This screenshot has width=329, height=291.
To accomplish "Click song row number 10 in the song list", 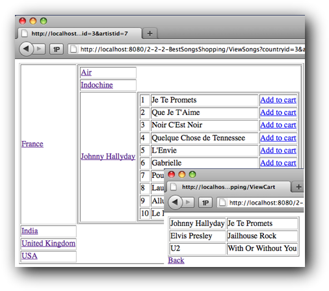I will (145, 214).
